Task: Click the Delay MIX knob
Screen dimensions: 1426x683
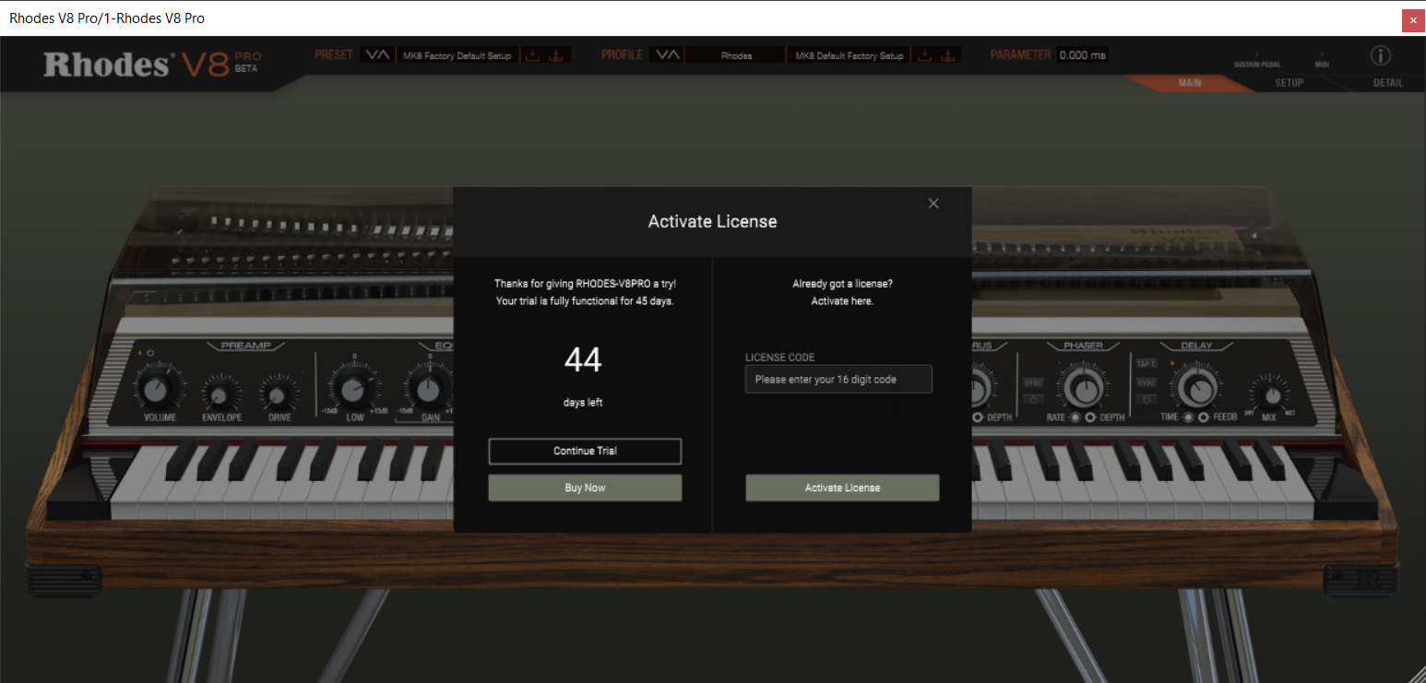Action: click(1271, 395)
